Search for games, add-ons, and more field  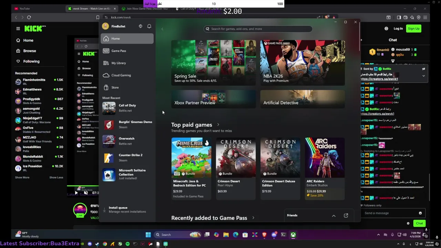click(x=258, y=29)
